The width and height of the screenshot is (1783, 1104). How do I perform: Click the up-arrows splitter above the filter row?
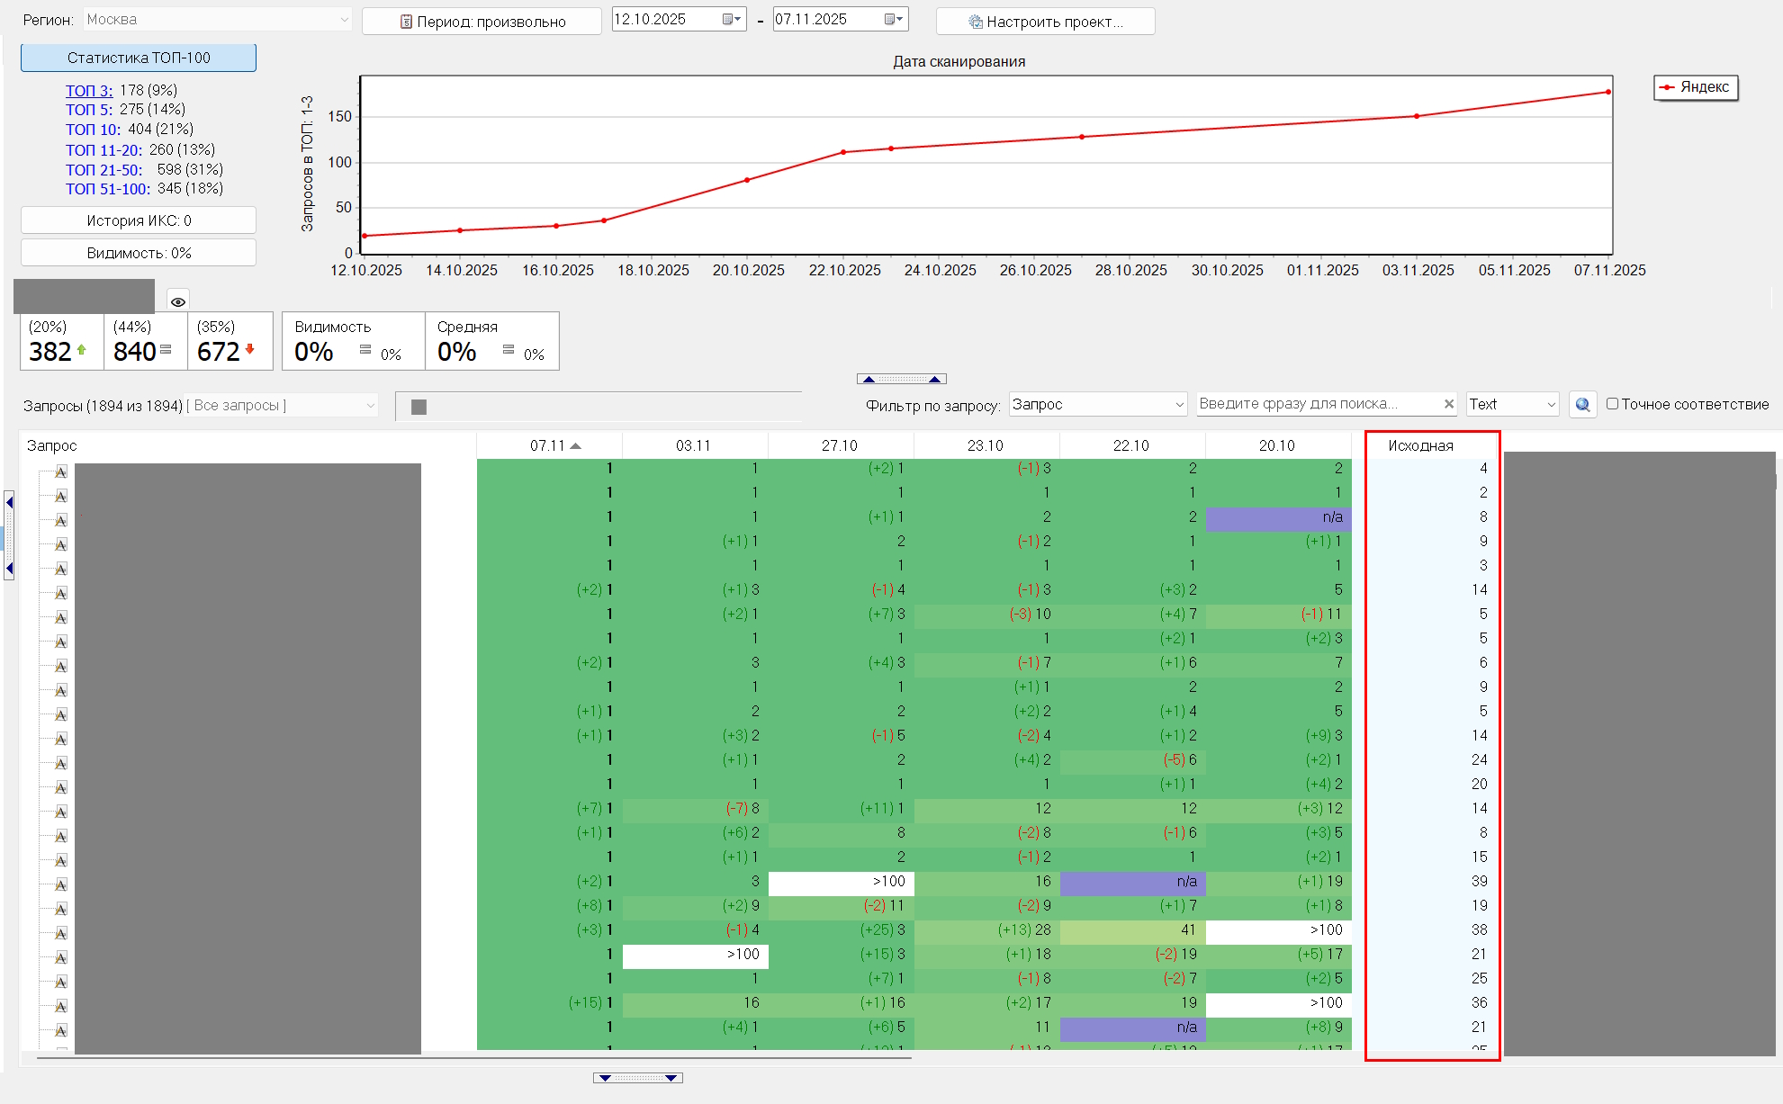pyautogui.click(x=901, y=379)
